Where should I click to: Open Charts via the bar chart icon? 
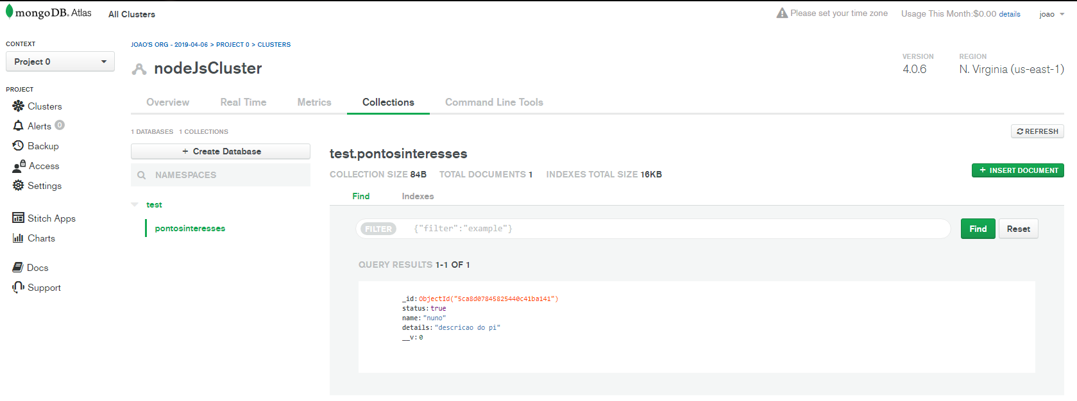18,238
